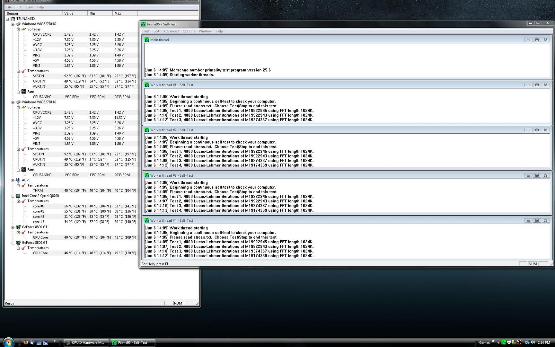Collapse Temperatures under ACPI
The height and width of the screenshot is (347, 555).
18,186
